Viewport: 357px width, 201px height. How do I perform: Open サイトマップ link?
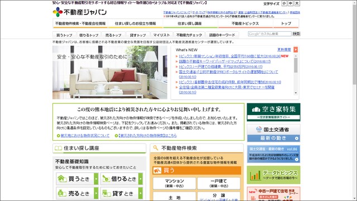pyautogui.click(x=199, y=12)
